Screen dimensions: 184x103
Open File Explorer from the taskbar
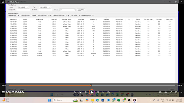click(92, 100)
